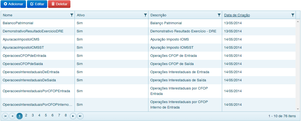The image size is (301, 121).
Task: Click description 'Operações Interestaduais de Saída'
Action: click(178, 80)
